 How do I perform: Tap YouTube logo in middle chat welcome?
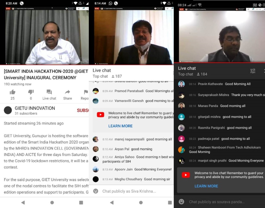(100, 115)
